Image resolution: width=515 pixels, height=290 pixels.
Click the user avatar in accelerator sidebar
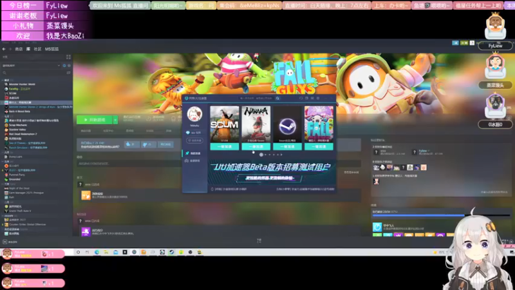194,115
